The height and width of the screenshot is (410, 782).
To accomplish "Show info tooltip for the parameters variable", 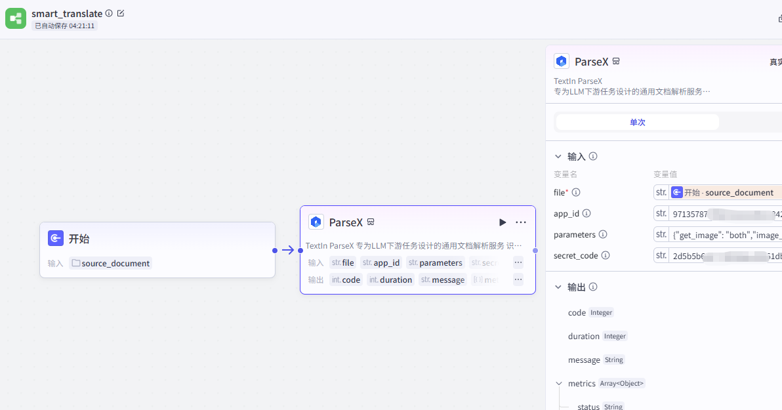I will coord(603,234).
